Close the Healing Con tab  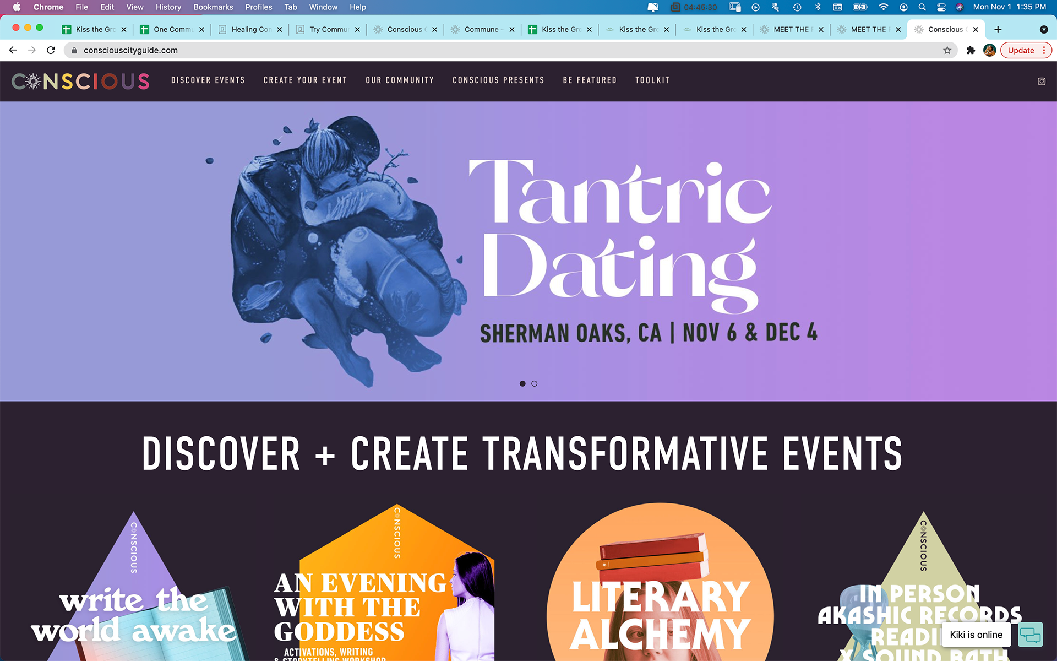coord(280,30)
